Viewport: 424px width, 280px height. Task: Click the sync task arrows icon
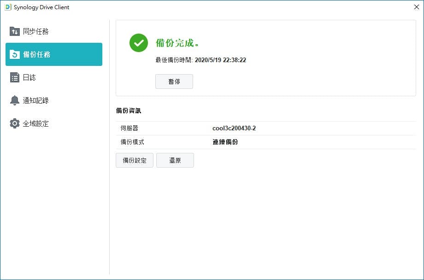(15, 31)
